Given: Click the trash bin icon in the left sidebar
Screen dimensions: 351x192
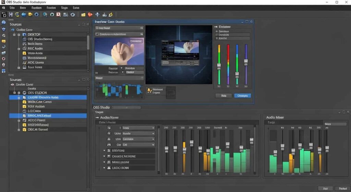Looking at the screenshot, I should pos(3,65).
